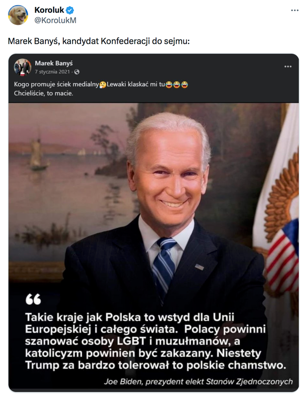
Task: Click the large quotation mark icon
Action: coord(33,299)
